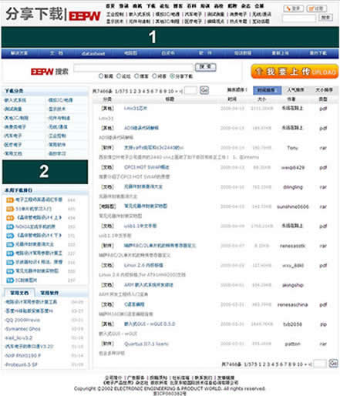This screenshot has width=340, height=396.
Task: Click the blue rank badge beside NOKIA item
Action: [x=10, y=227]
